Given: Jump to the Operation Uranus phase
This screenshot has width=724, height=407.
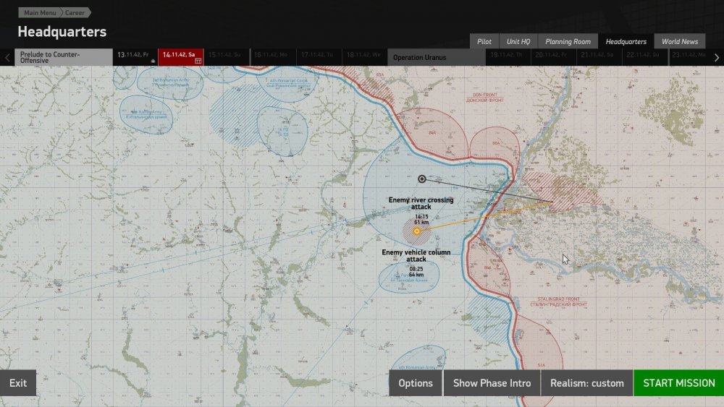Looking at the screenshot, I should pos(436,58).
